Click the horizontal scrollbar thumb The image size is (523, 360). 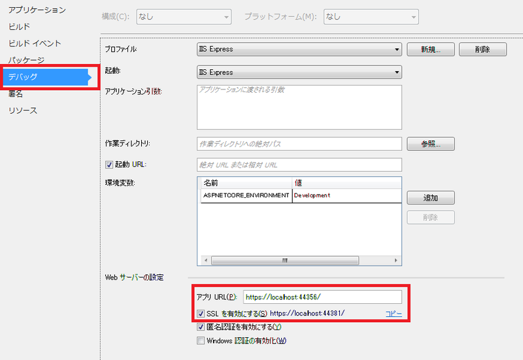tap(285, 260)
